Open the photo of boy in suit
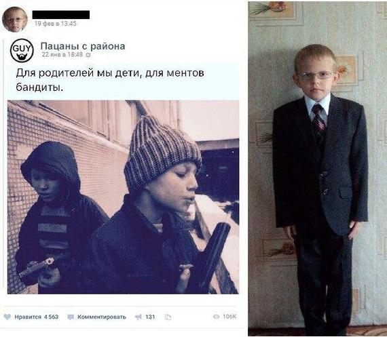The image size is (387, 337). pyautogui.click(x=317, y=169)
